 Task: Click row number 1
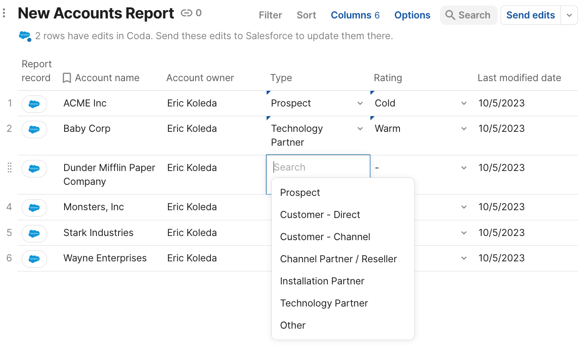(10, 103)
